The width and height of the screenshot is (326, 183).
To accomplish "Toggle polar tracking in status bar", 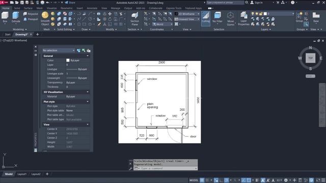I will click(226, 180).
